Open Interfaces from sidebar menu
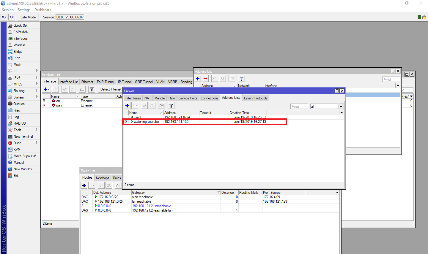This screenshot has height=254, width=428. pos(23,39)
